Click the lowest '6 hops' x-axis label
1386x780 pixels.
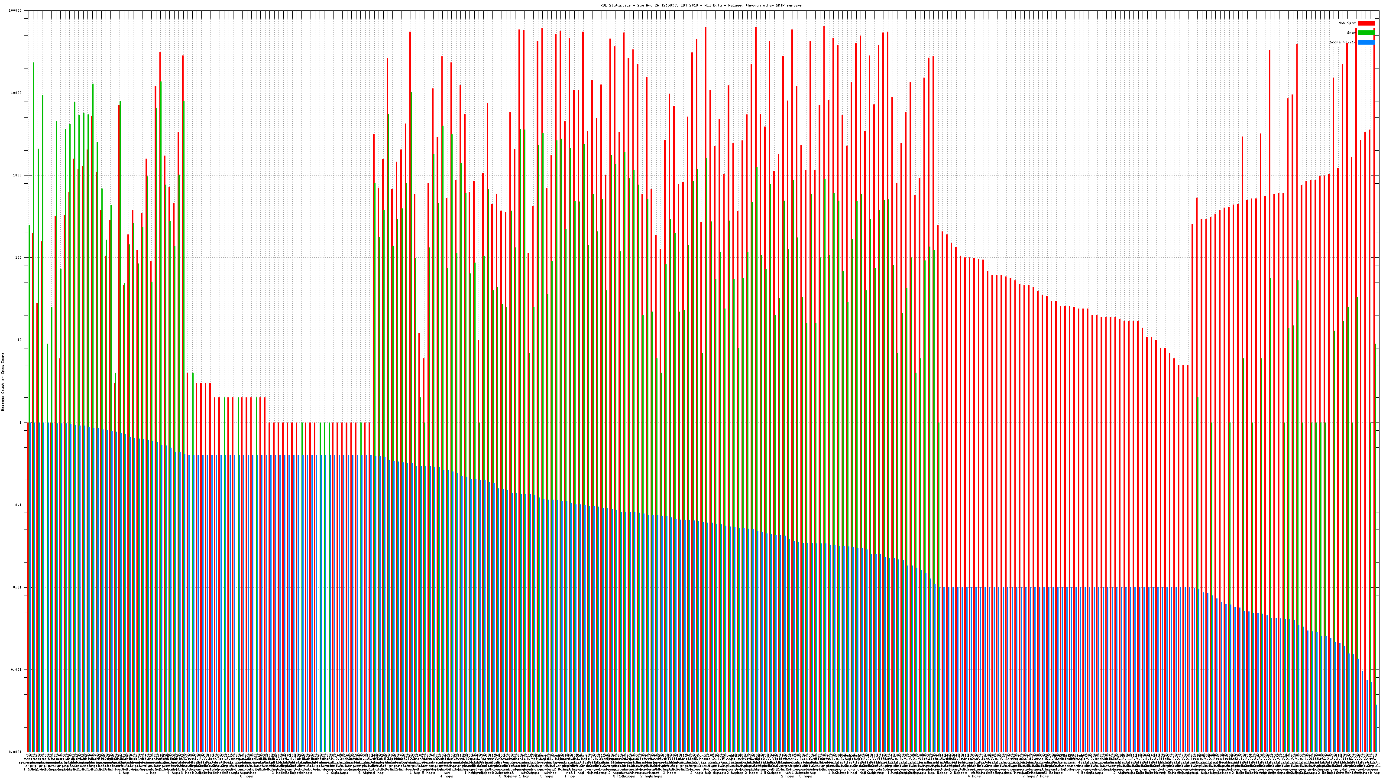coord(246,777)
